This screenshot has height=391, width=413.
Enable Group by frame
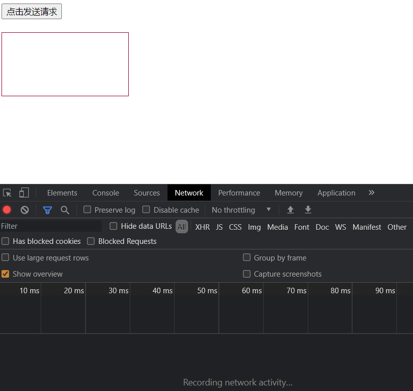coord(247,257)
